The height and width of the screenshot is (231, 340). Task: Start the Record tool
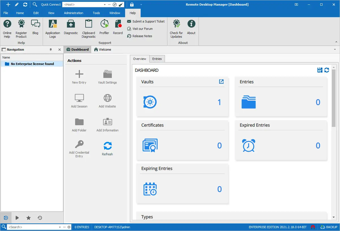118,27
